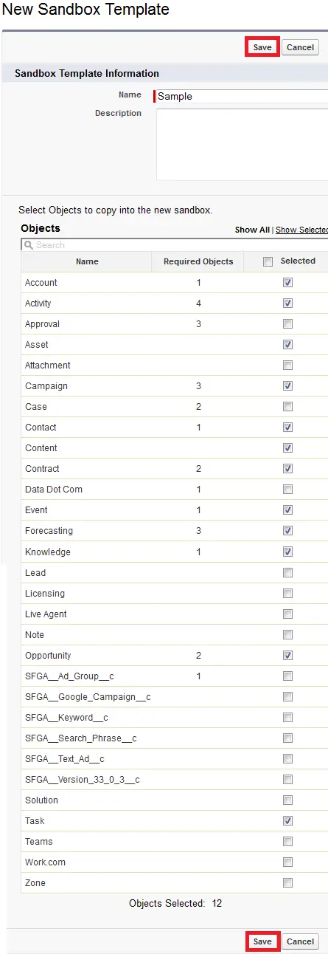
Task: Click into the Description text area
Action: 242,144
